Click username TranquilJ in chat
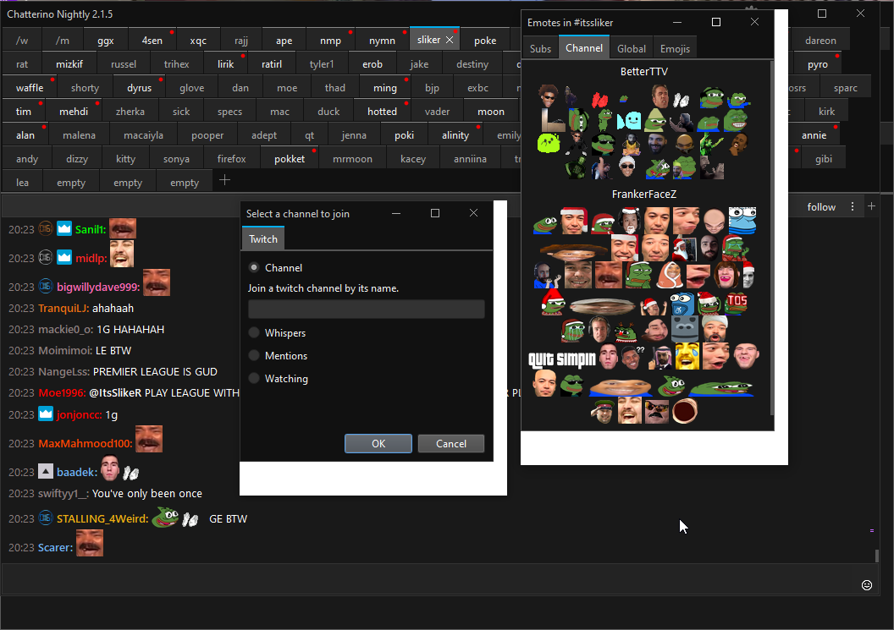This screenshot has width=894, height=630. click(x=63, y=308)
